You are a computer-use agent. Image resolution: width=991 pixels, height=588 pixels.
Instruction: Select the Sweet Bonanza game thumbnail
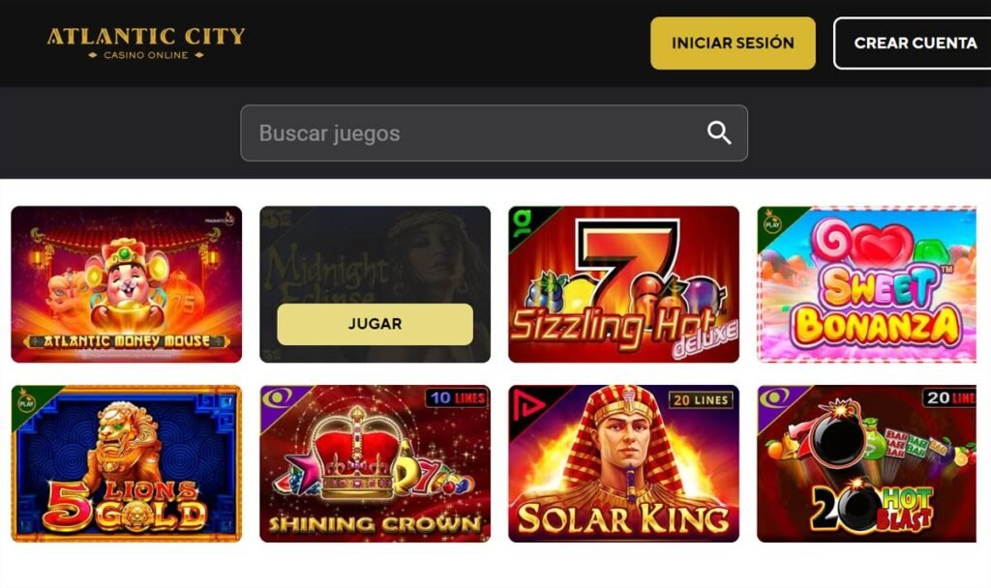click(x=866, y=284)
